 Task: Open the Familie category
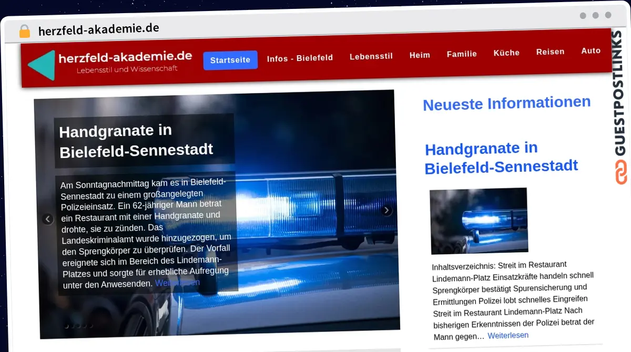tap(462, 54)
